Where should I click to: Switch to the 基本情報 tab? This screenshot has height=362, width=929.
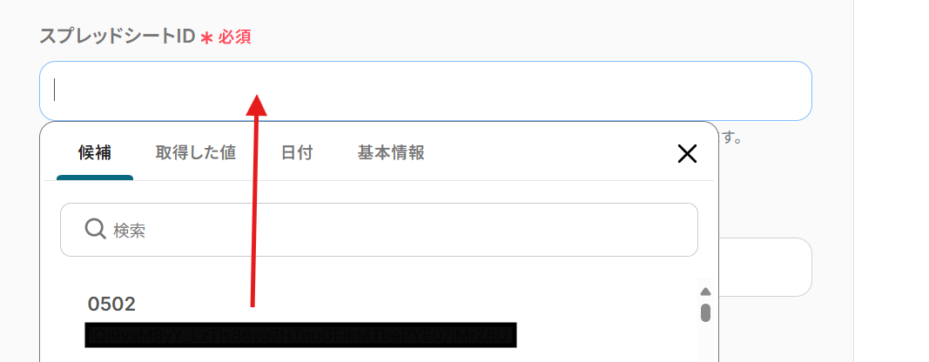pos(391,153)
